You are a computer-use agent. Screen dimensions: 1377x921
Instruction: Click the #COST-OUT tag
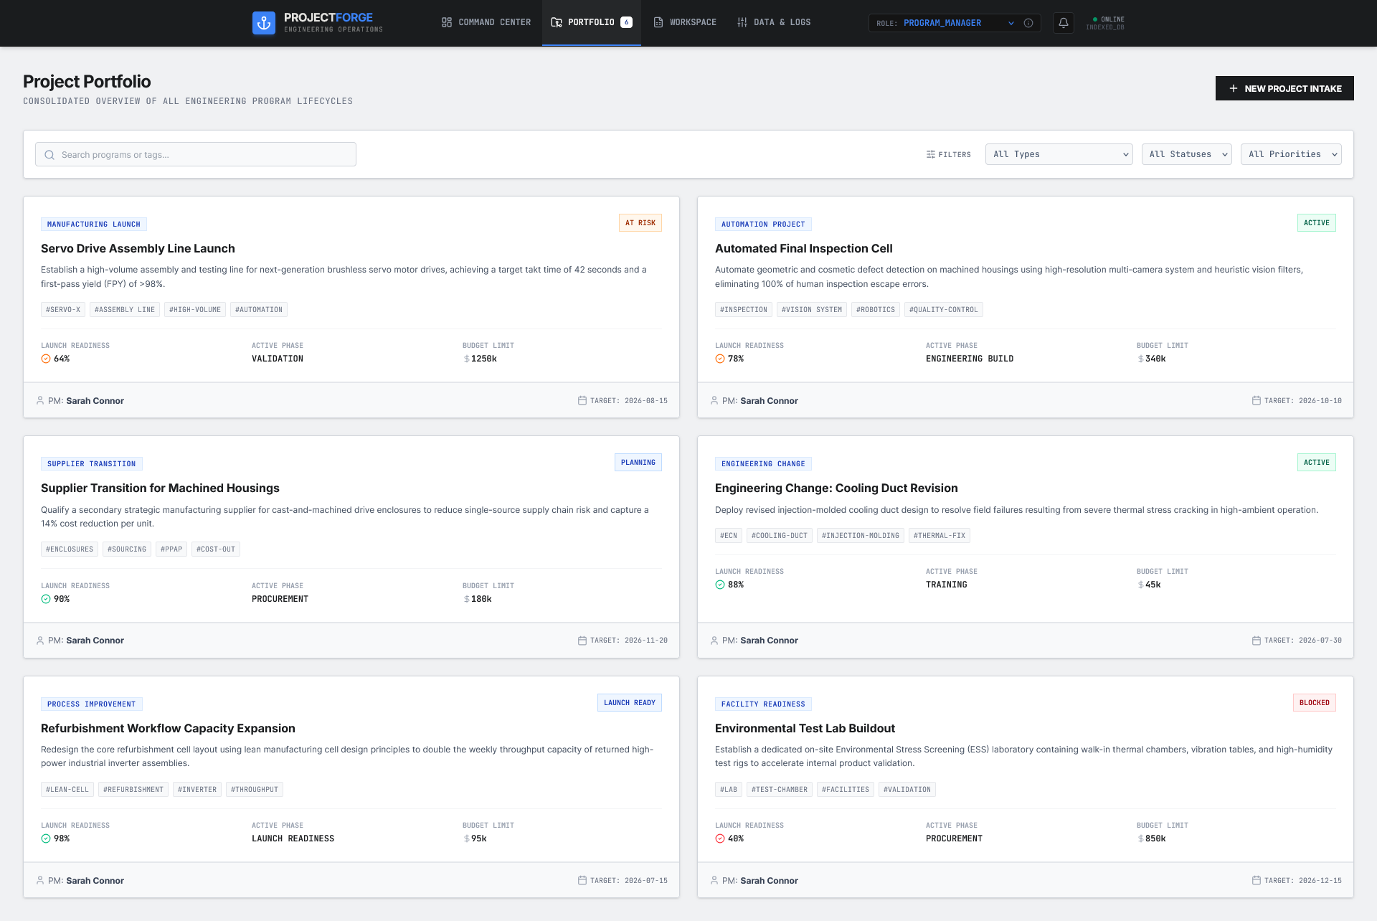pyautogui.click(x=216, y=549)
